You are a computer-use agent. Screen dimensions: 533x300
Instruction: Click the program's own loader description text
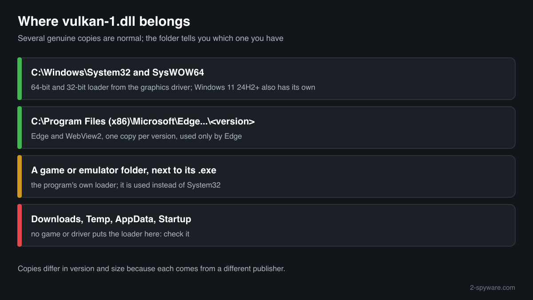[126, 185]
